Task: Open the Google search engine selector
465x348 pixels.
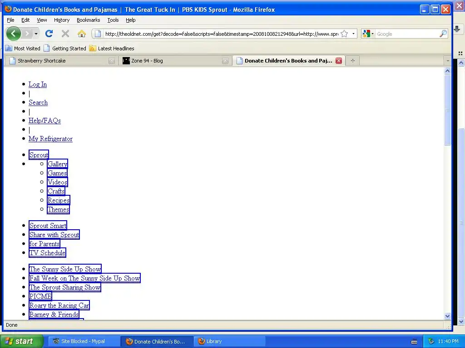Action: (x=368, y=34)
